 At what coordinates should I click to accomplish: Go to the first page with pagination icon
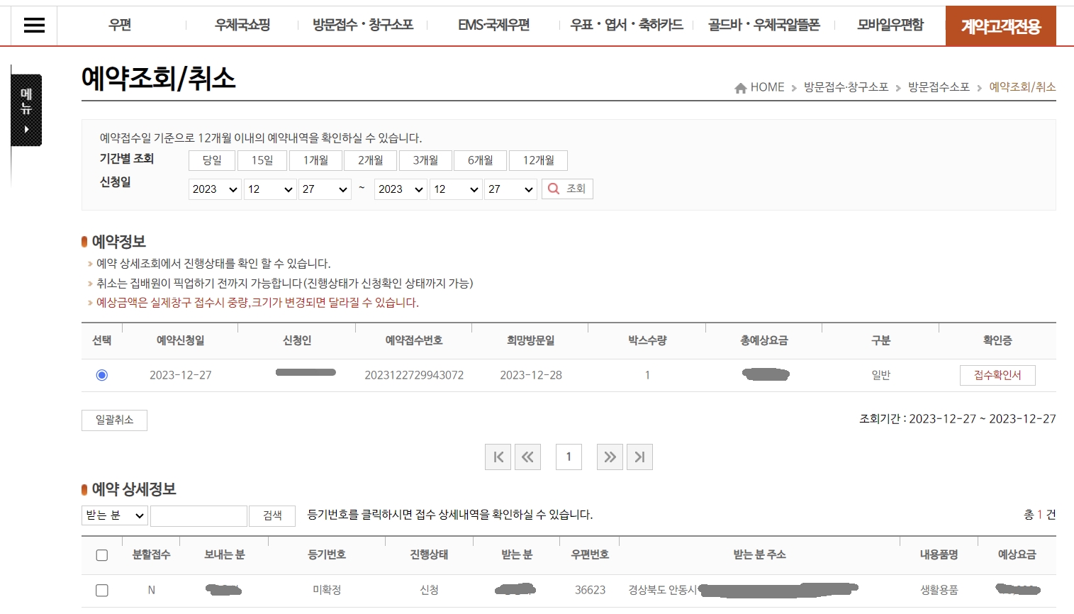pyautogui.click(x=498, y=457)
